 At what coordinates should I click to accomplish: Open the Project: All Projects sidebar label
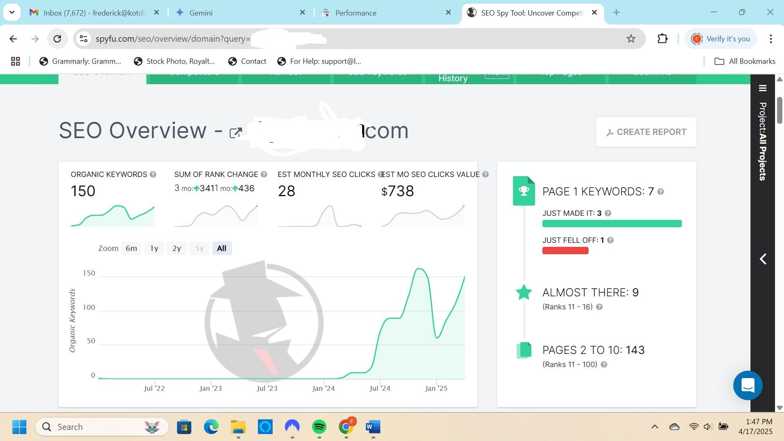(x=762, y=141)
